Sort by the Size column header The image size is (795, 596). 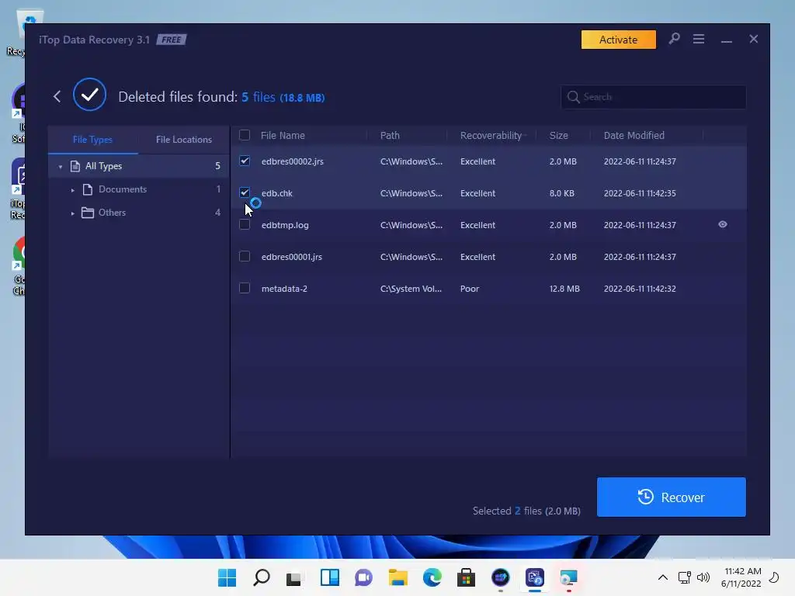[559, 135]
